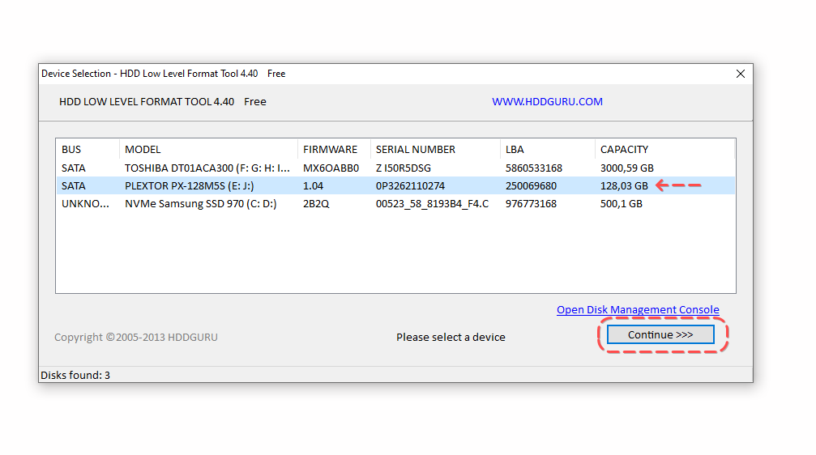Click serial number 0P3262110274
Viewport: 816px width, 455px height.
pyautogui.click(x=411, y=185)
